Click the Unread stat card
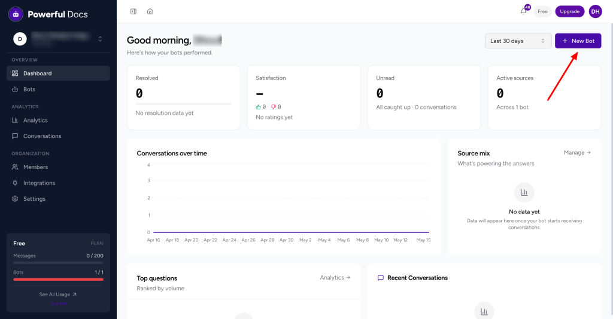Screen dimensions: 613x319 coord(424,97)
